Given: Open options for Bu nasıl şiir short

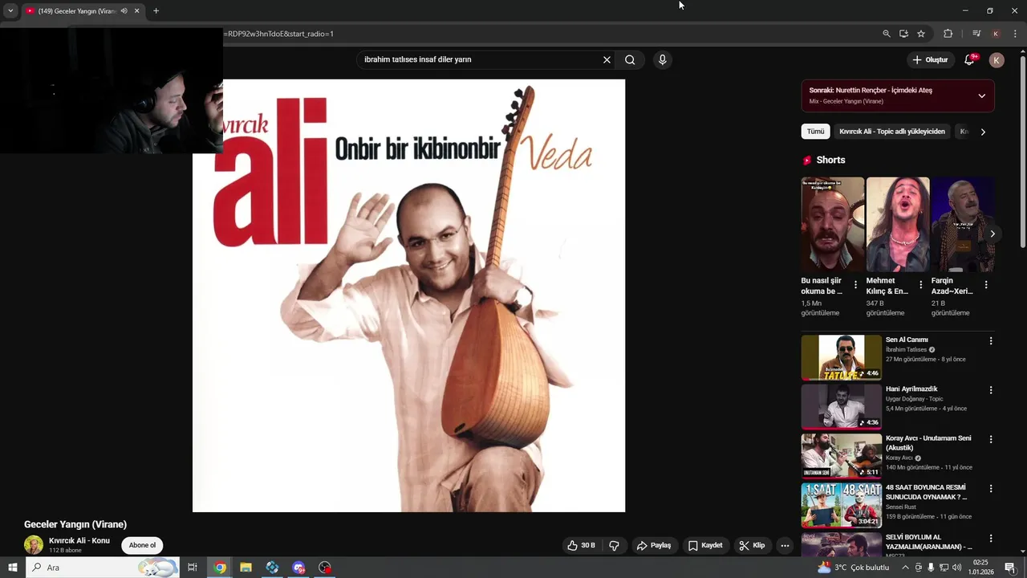Looking at the screenshot, I should click(855, 285).
